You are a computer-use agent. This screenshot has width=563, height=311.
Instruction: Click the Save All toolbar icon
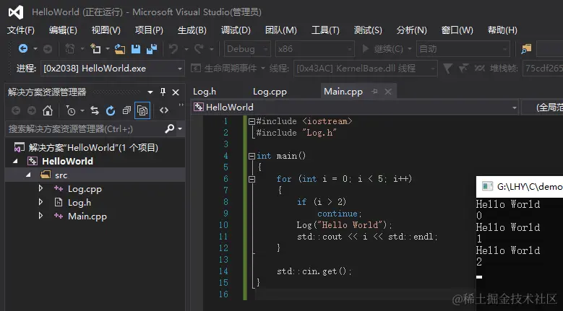152,49
